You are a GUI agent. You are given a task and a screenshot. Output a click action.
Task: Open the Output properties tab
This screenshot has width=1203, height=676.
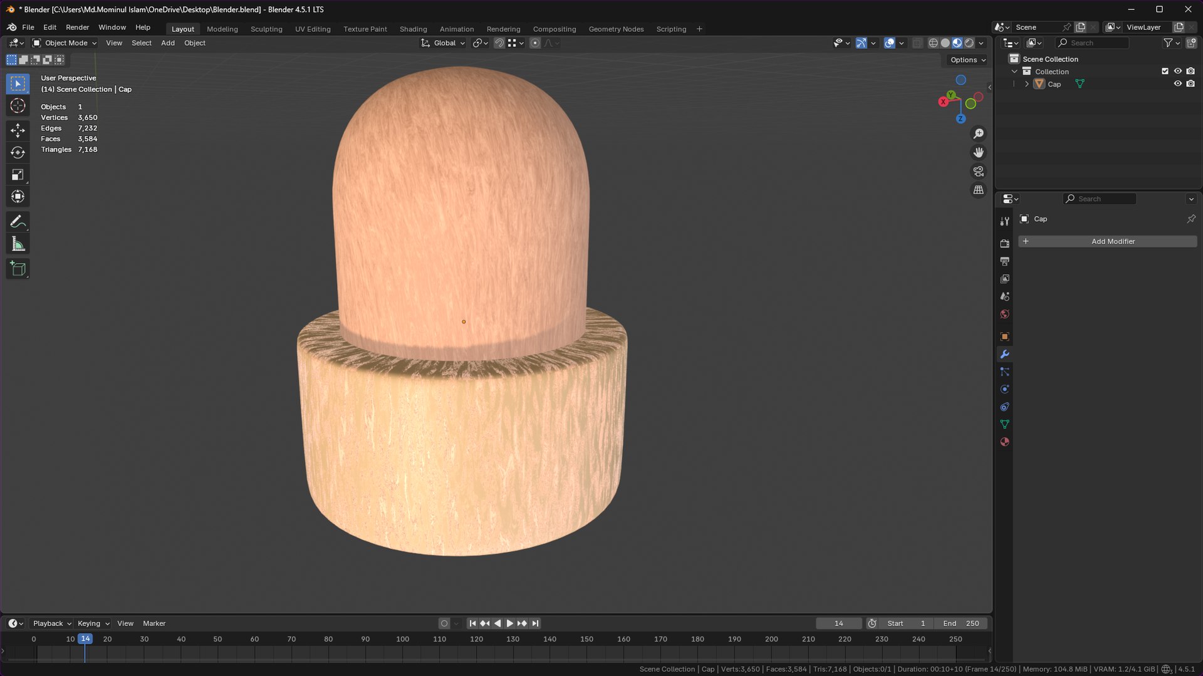1004,261
